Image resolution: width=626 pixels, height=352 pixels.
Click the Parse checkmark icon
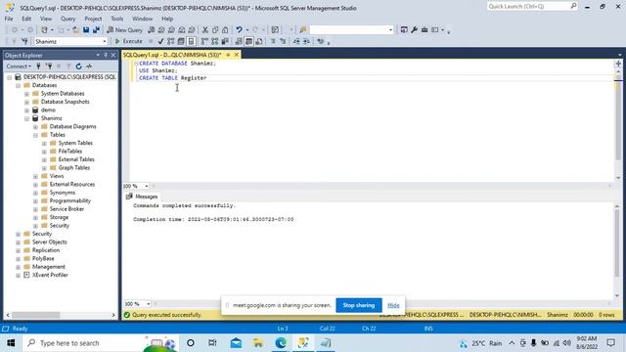coord(160,41)
